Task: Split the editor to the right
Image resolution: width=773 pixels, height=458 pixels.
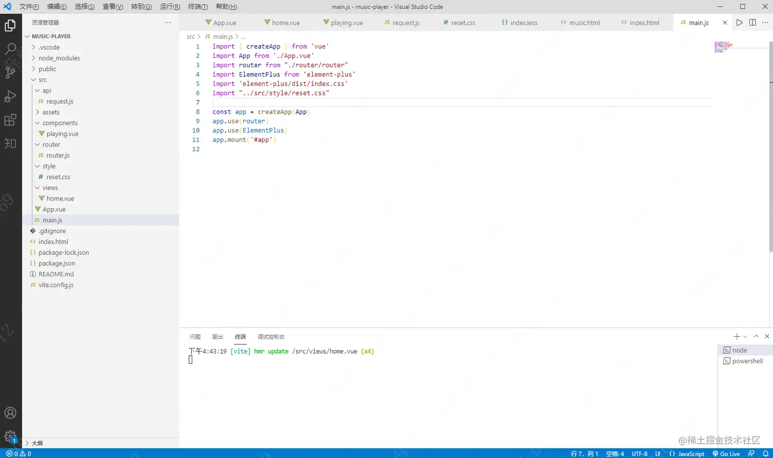Action: [x=753, y=23]
